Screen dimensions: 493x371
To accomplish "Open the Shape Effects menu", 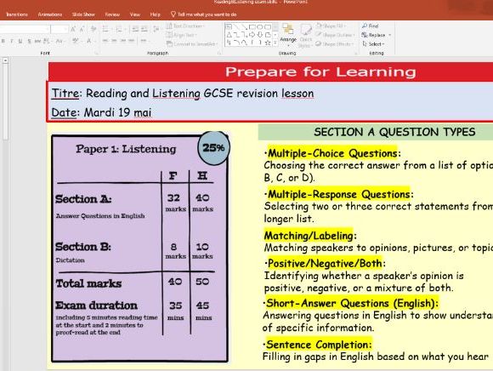I will (334, 44).
